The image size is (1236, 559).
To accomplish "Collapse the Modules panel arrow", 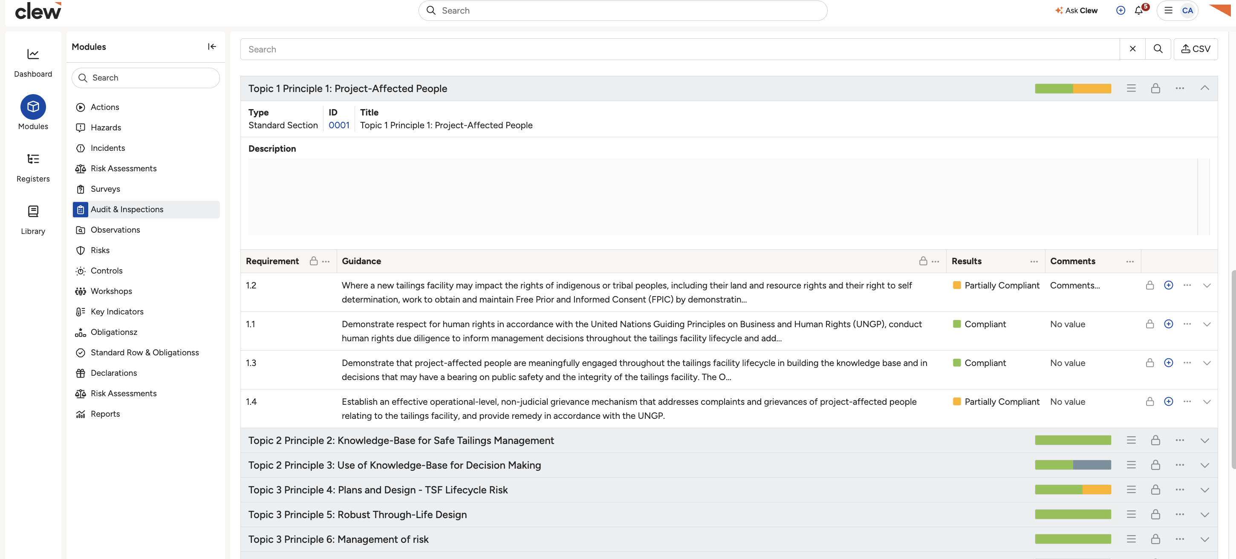I will tap(211, 46).
